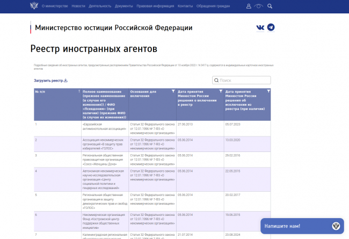The height and width of the screenshot is (239, 349).
Task: Click exclusion date 23.08.2024
Action: click(233, 235)
